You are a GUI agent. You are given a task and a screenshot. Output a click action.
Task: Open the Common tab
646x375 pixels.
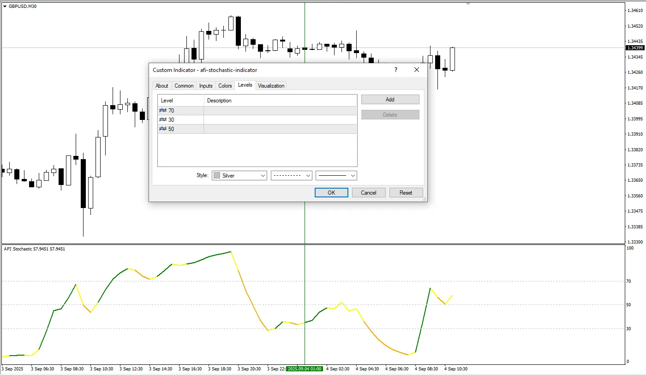[x=184, y=85]
